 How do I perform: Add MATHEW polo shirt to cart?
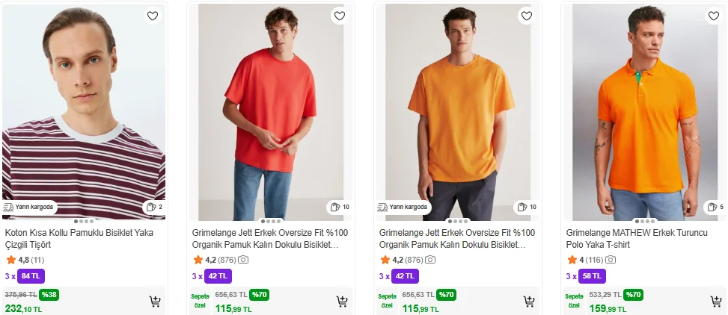click(716, 302)
